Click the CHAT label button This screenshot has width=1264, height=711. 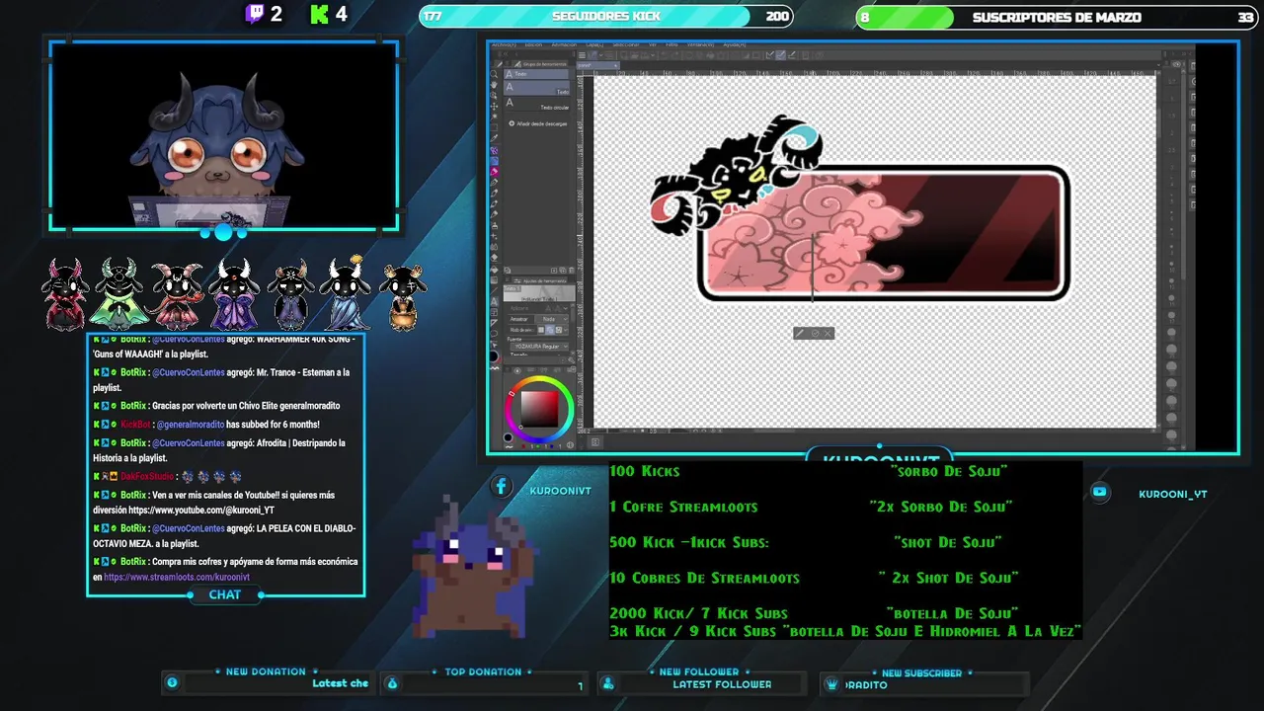[224, 594]
